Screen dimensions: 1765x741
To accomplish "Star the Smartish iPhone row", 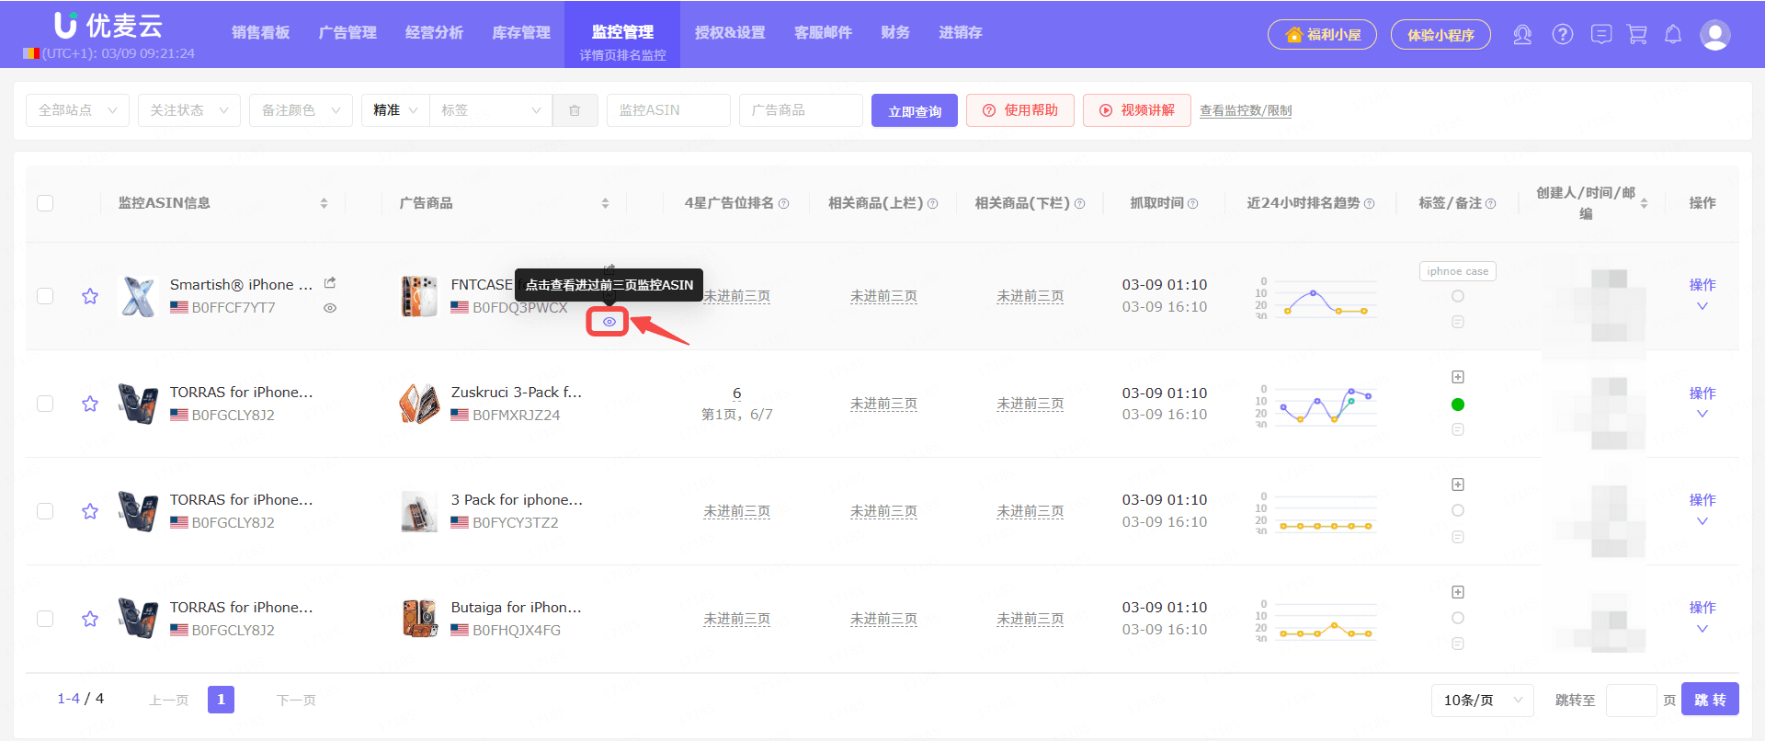I will [x=90, y=296].
